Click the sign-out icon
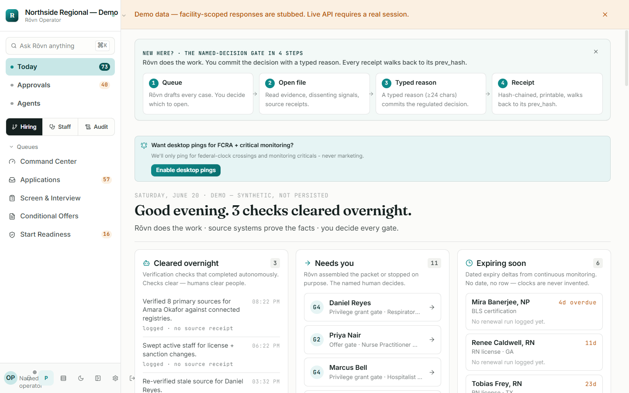Viewport: 629px width, 393px height. tap(132, 378)
